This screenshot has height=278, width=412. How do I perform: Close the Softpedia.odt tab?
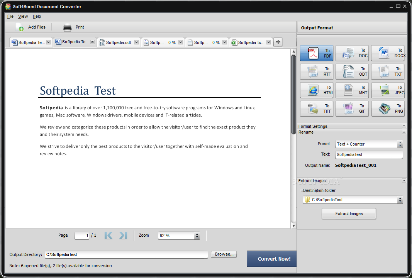coord(136,42)
